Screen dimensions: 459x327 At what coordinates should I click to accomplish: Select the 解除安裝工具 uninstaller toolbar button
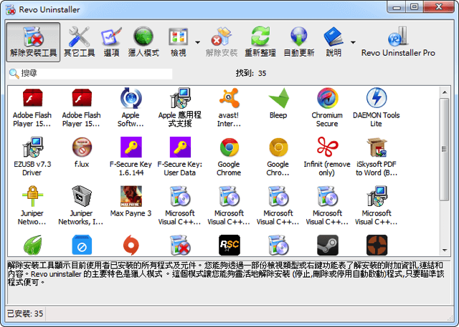coord(33,42)
